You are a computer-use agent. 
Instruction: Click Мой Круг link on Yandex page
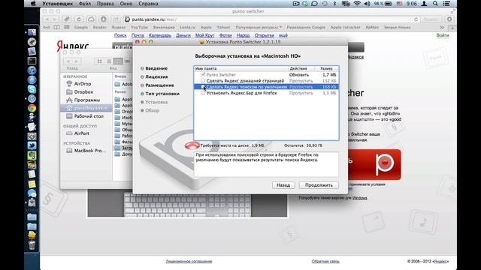(204, 35)
